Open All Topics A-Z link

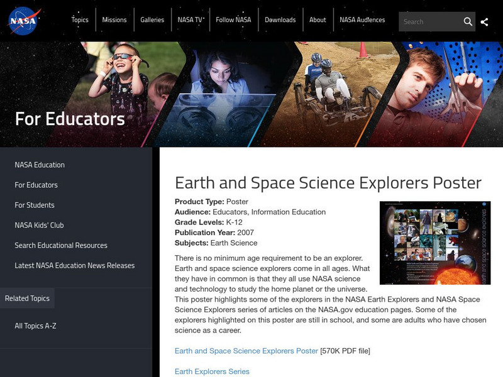pyautogui.click(x=36, y=326)
